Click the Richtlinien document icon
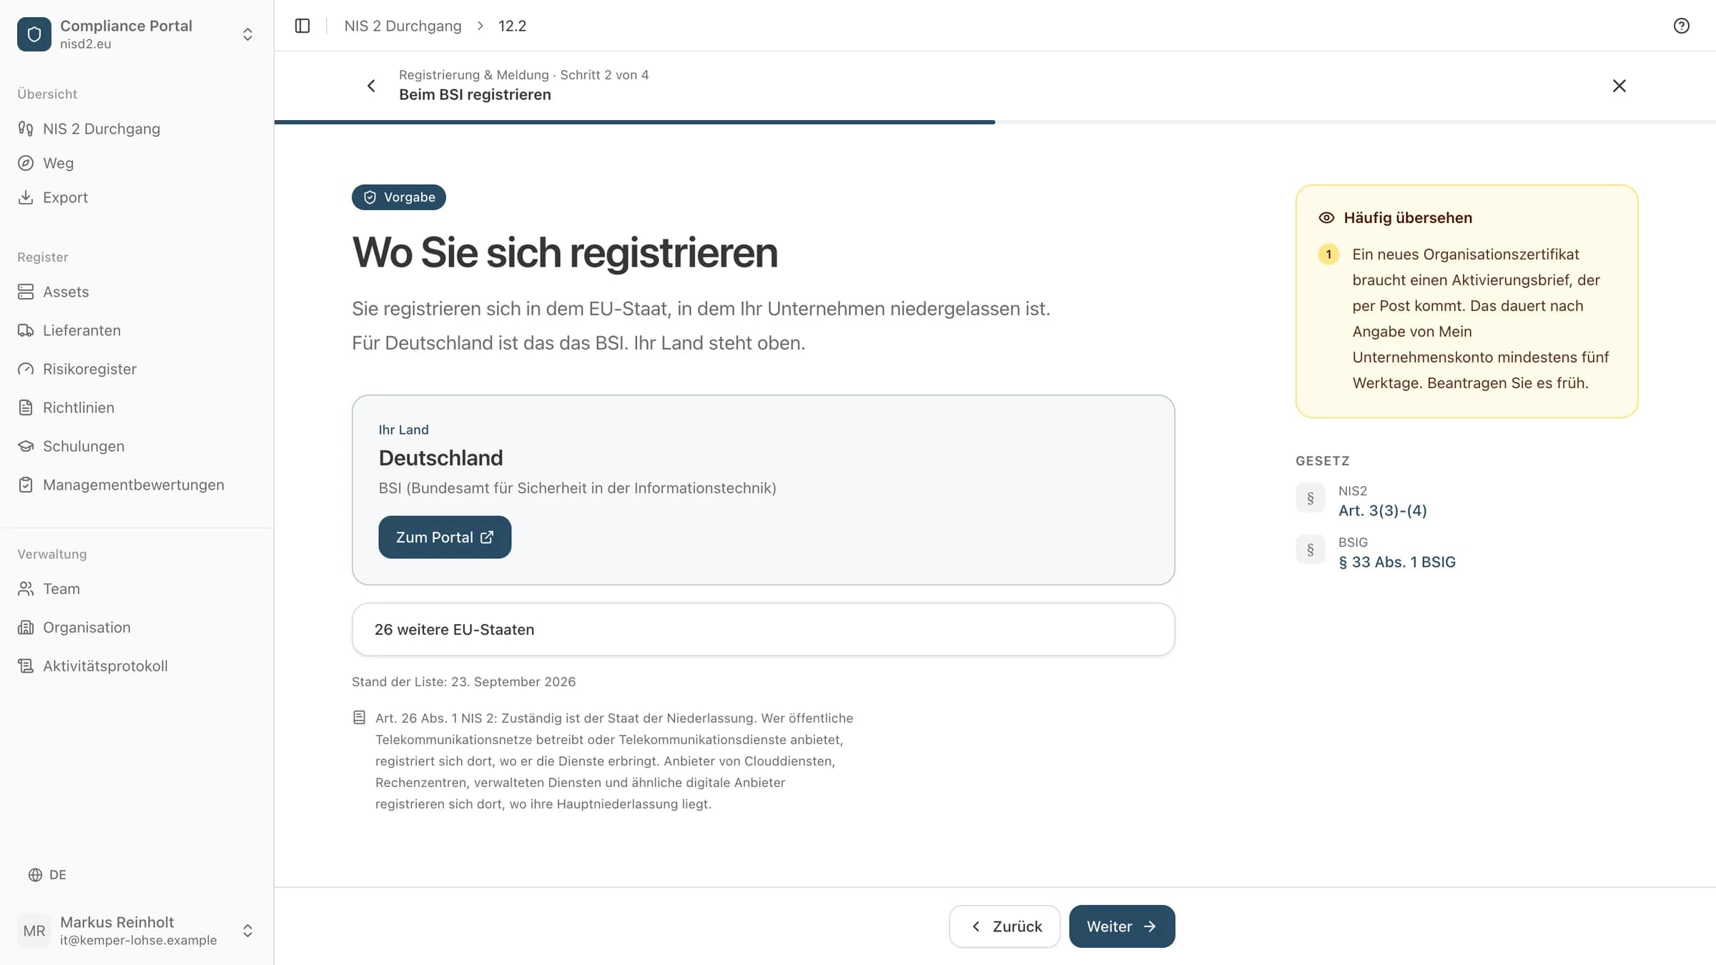The image size is (1716, 965). tap(26, 407)
